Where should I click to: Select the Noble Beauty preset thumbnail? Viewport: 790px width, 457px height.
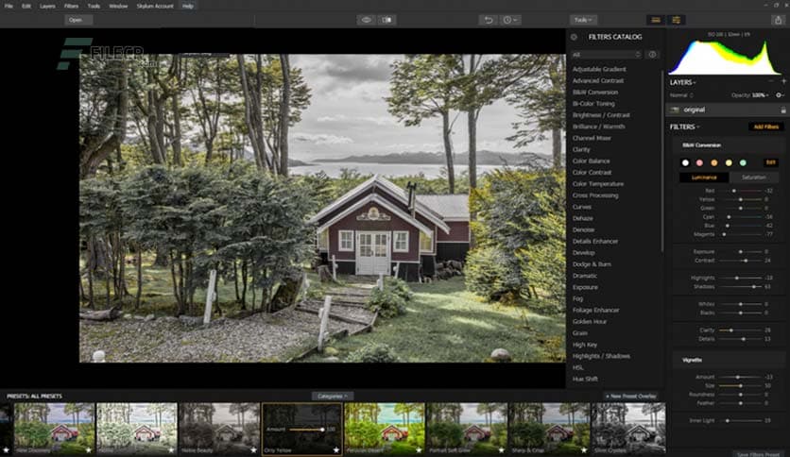coord(219,429)
